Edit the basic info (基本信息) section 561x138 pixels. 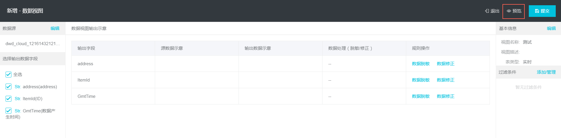click(551, 28)
